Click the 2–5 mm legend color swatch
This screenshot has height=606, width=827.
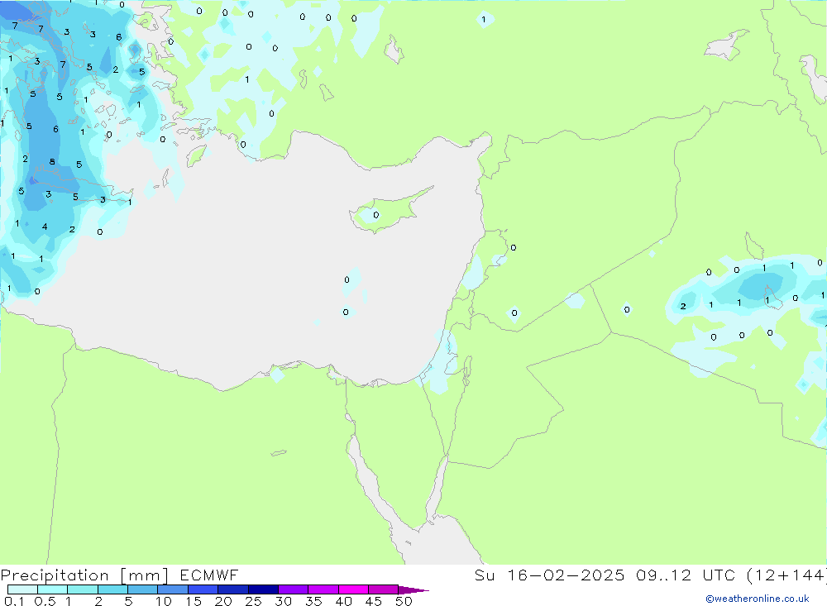112,589
